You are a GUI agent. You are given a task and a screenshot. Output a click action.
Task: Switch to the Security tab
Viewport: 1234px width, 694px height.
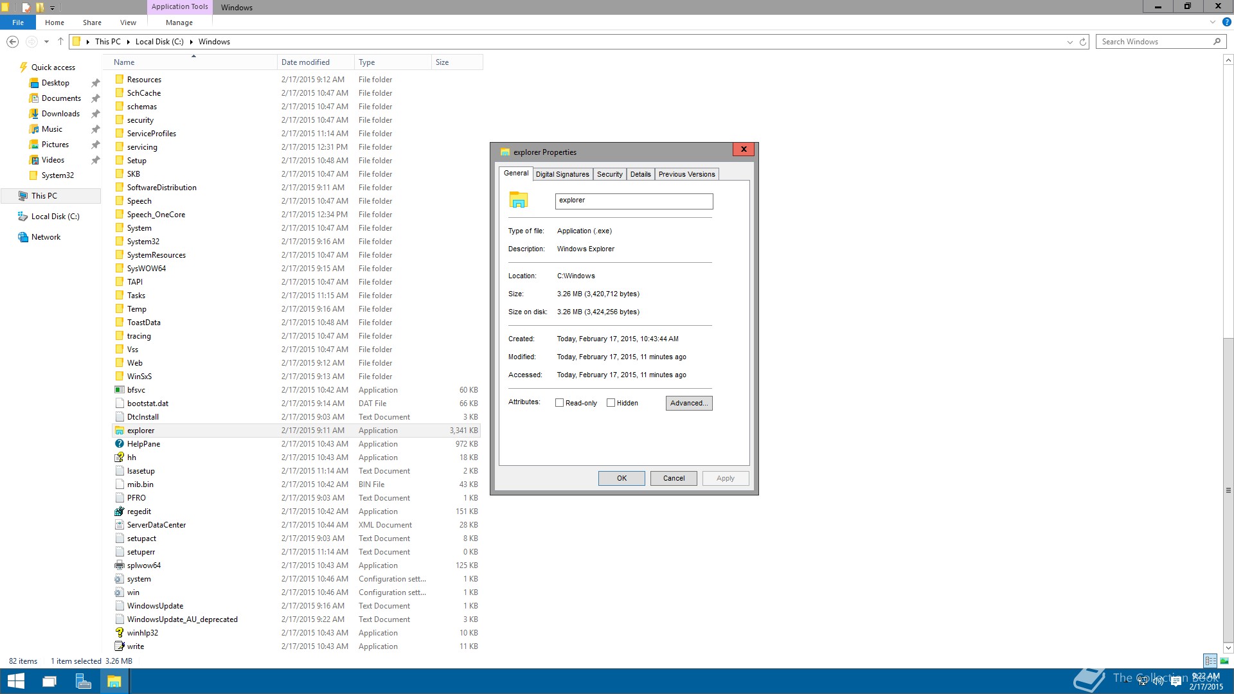point(609,174)
